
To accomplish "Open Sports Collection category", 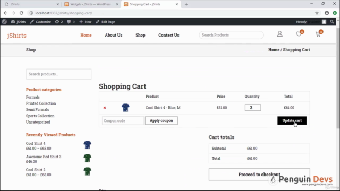I will coord(40,116).
